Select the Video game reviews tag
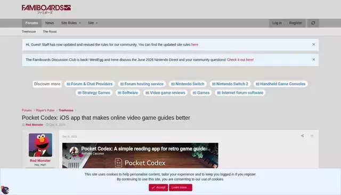This screenshot has height=195, width=341. pyautogui.click(x=165, y=93)
